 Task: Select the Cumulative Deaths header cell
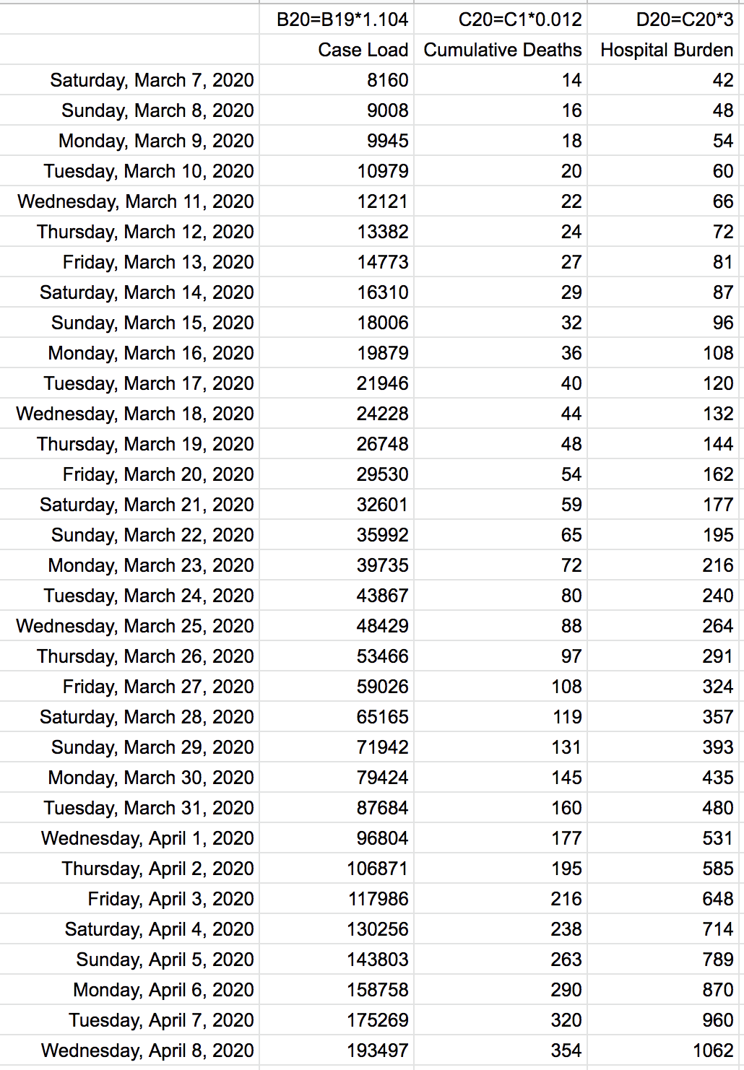tap(501, 50)
